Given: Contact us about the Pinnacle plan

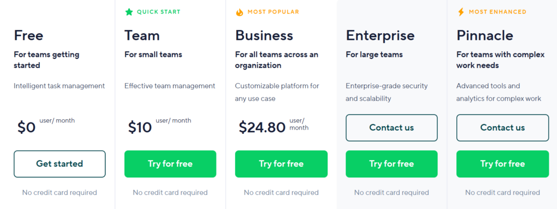Looking at the screenshot, I should click(503, 127).
